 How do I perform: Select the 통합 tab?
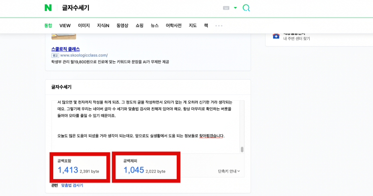(48, 26)
